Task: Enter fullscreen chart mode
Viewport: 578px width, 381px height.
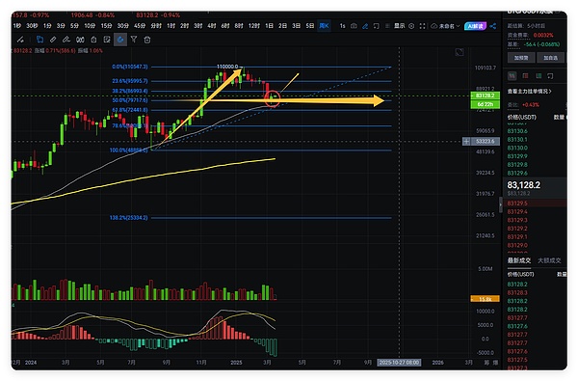Action: [x=423, y=26]
